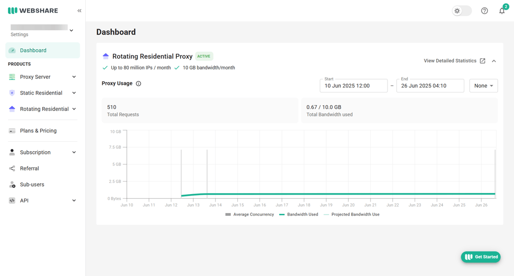This screenshot has width=514, height=276.
Task: Click View Detailed Statistics link
Action: point(450,61)
